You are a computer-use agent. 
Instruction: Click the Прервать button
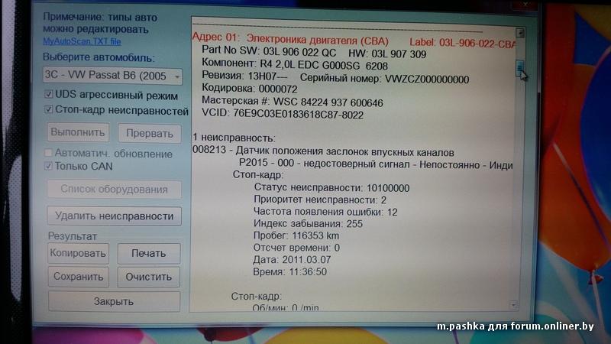click(x=149, y=134)
